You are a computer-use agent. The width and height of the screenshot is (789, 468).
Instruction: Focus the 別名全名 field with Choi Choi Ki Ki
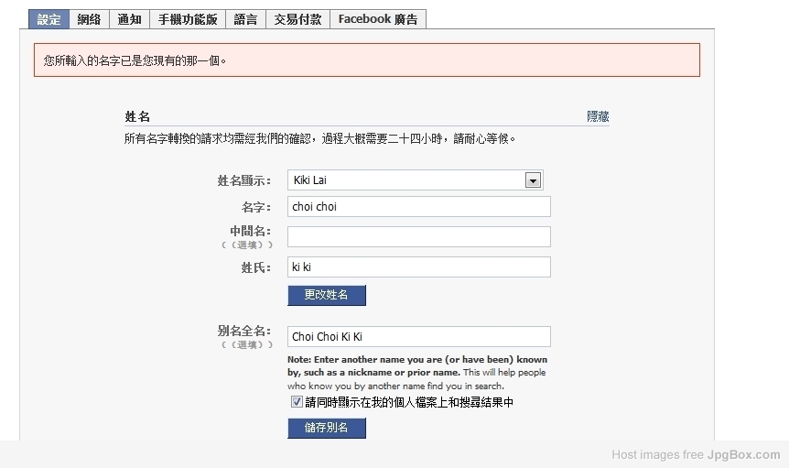click(418, 337)
